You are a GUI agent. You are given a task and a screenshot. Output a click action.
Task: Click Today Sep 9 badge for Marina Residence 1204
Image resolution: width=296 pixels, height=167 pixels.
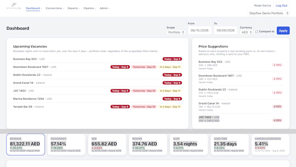(x=172, y=99)
